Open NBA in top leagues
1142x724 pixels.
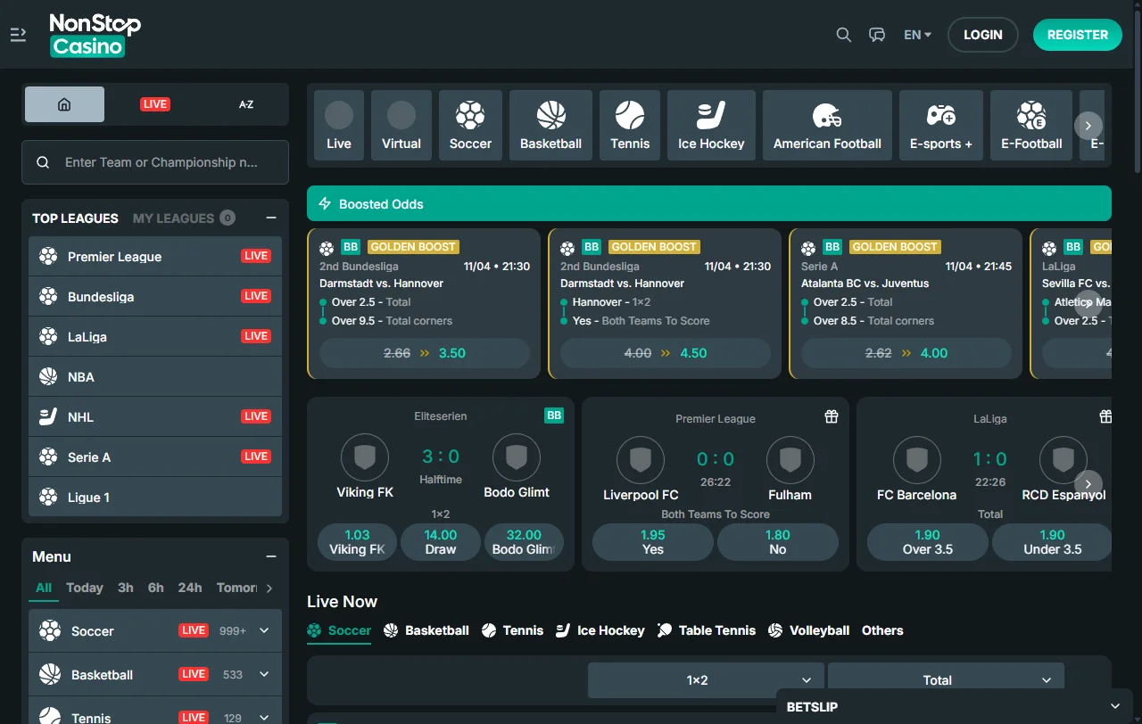[x=155, y=377]
